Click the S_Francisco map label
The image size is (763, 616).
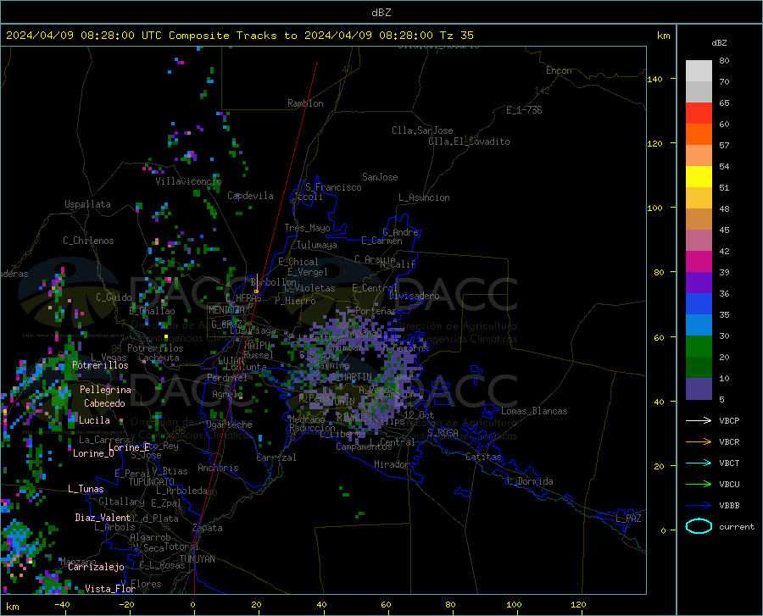[333, 187]
